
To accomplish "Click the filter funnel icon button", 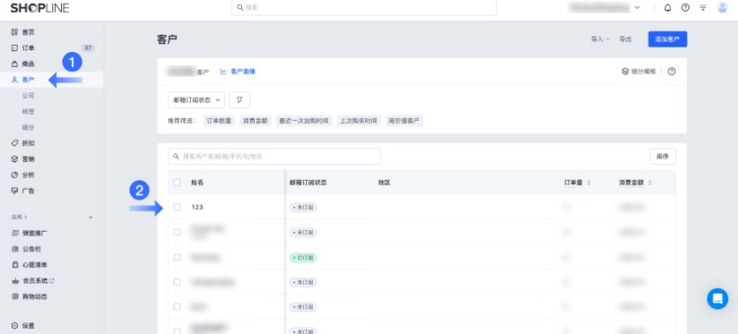I will pyautogui.click(x=239, y=100).
